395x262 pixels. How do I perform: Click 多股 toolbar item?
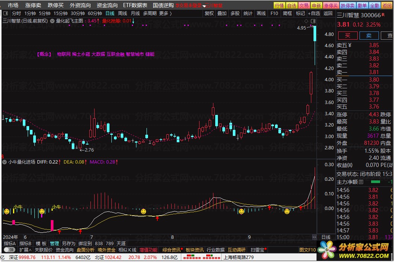[235, 13]
